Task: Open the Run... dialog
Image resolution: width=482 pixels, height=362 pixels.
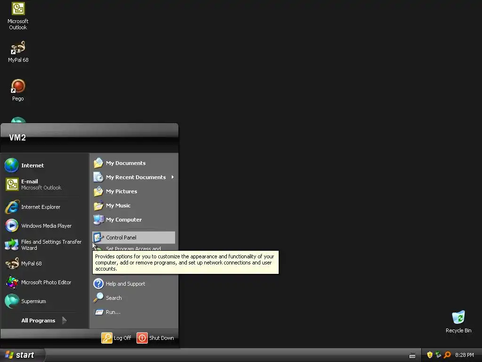Action: [133, 312]
